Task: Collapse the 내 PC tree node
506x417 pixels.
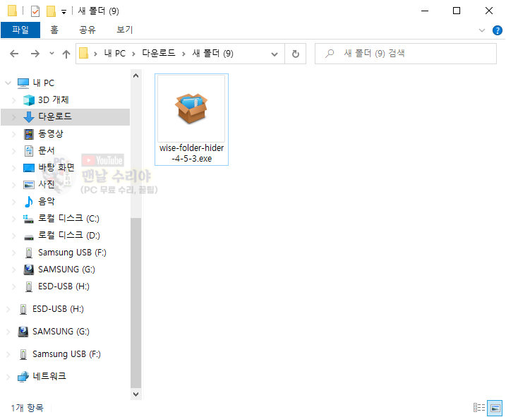Action: pyautogui.click(x=8, y=83)
